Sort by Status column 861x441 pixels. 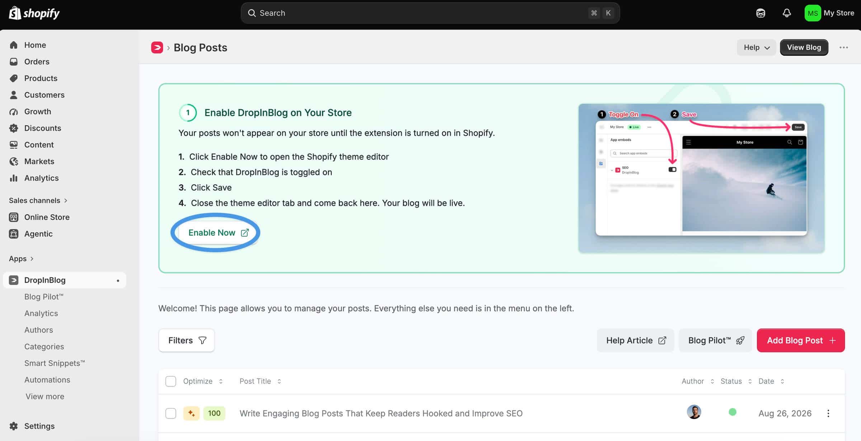tap(736, 381)
